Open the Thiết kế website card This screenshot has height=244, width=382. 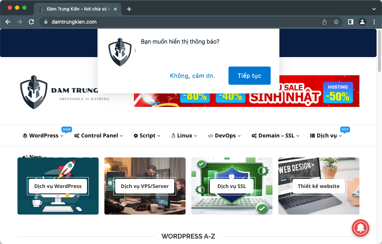coord(319,186)
